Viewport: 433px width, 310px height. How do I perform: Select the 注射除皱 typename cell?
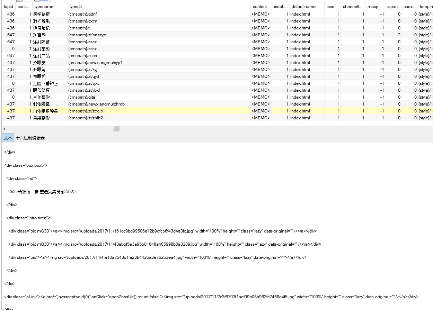50,42
